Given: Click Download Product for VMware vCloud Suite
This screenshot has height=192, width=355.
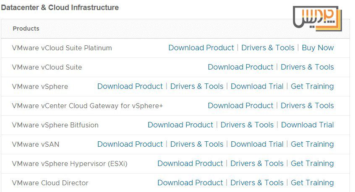Looking at the screenshot, I should pos(240,67).
